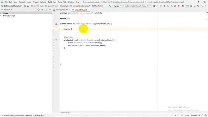The width and height of the screenshot is (208, 117).
Task: Open the VCS menu
Action: tap(65, 2)
